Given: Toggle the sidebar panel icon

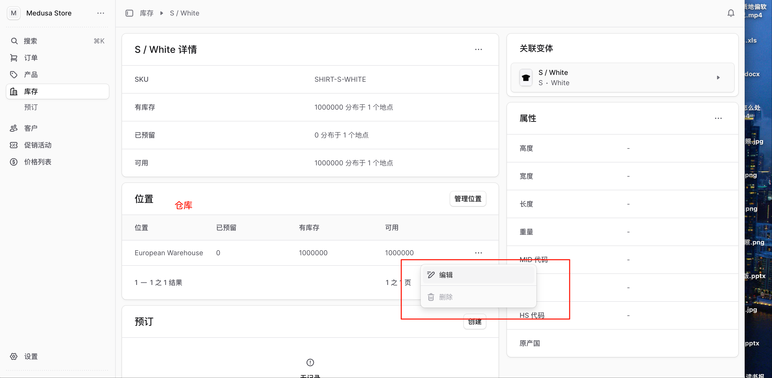Looking at the screenshot, I should [129, 13].
